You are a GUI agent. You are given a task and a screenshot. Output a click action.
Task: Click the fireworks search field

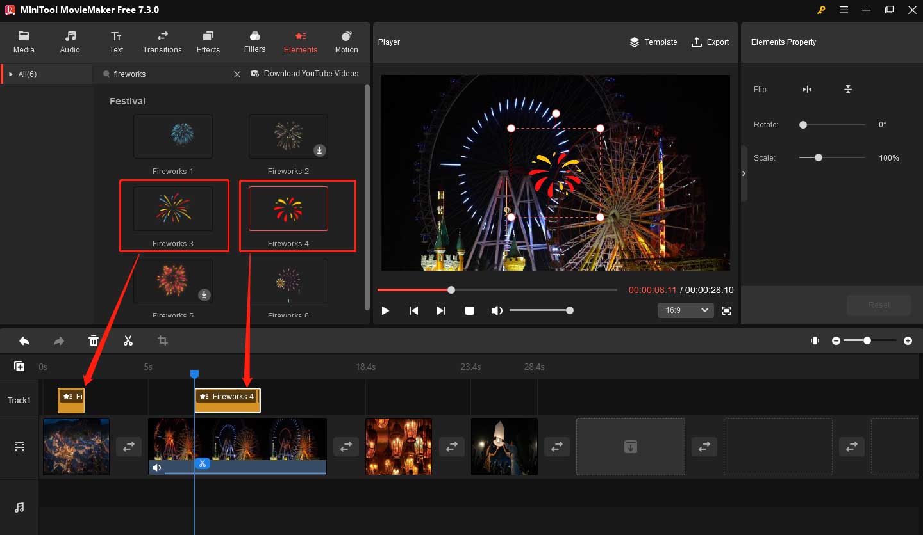point(167,74)
